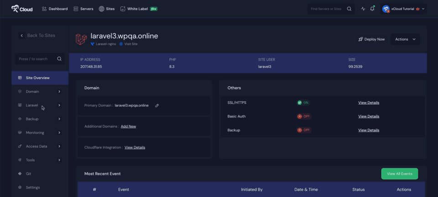This screenshot has height=197, width=438.
Task: Click the green View All Events button
Action: pos(399,174)
